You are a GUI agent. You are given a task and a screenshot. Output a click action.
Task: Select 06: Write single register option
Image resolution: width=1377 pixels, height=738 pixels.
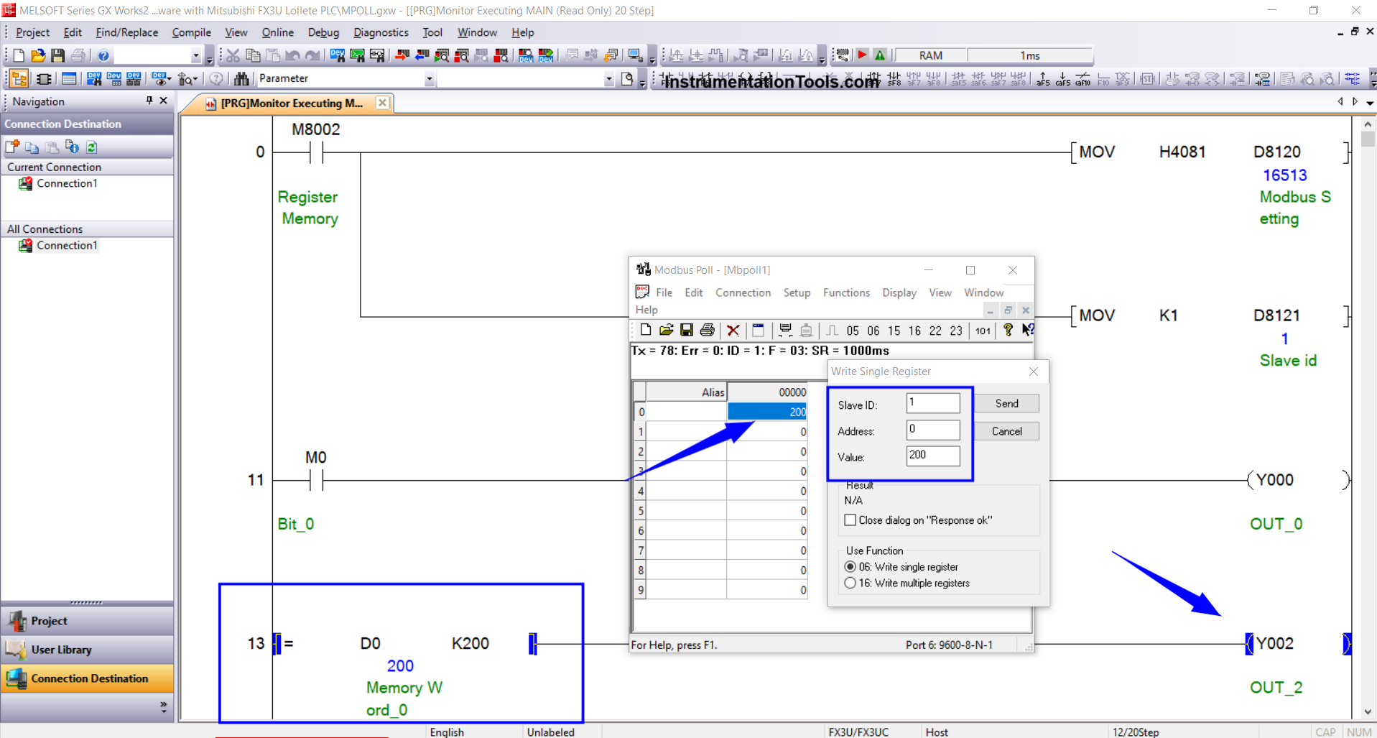point(850,567)
